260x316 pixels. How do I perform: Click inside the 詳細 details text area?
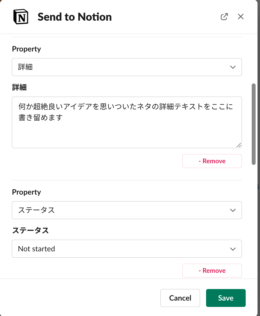point(127,122)
